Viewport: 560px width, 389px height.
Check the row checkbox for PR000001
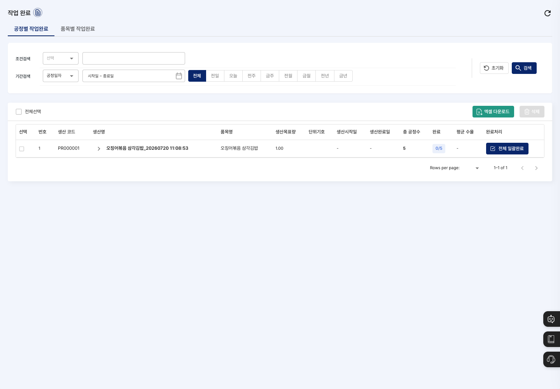pyautogui.click(x=22, y=149)
